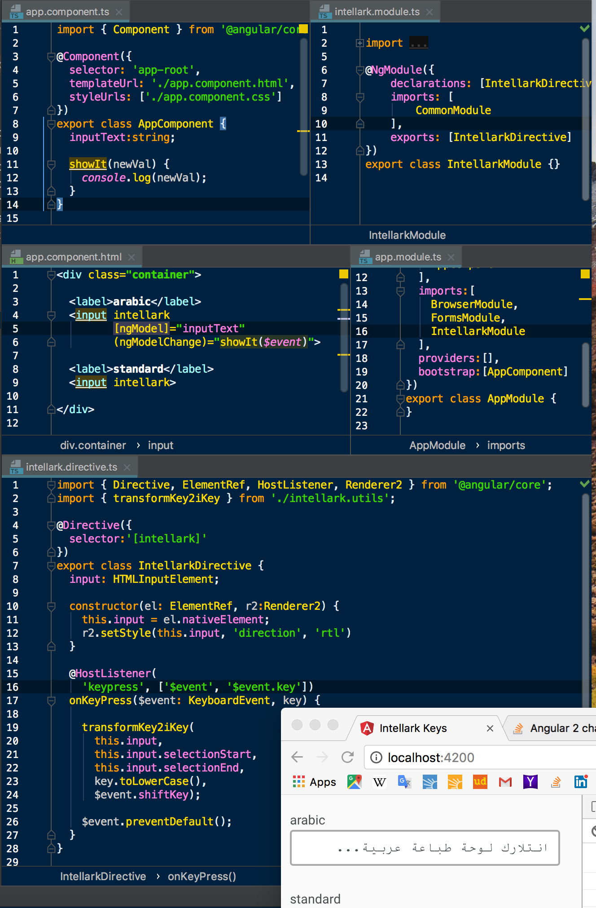The height and width of the screenshot is (908, 596).
Task: Expand the folded import in intellark.module.ts
Action: tap(359, 43)
